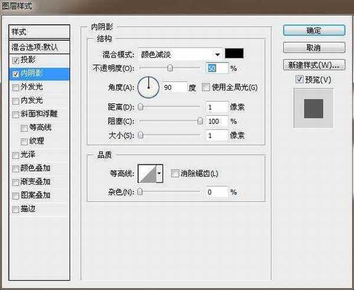354x290 pixels.
Task: Select 混合选项:默认 in styles list
Action: [40, 46]
